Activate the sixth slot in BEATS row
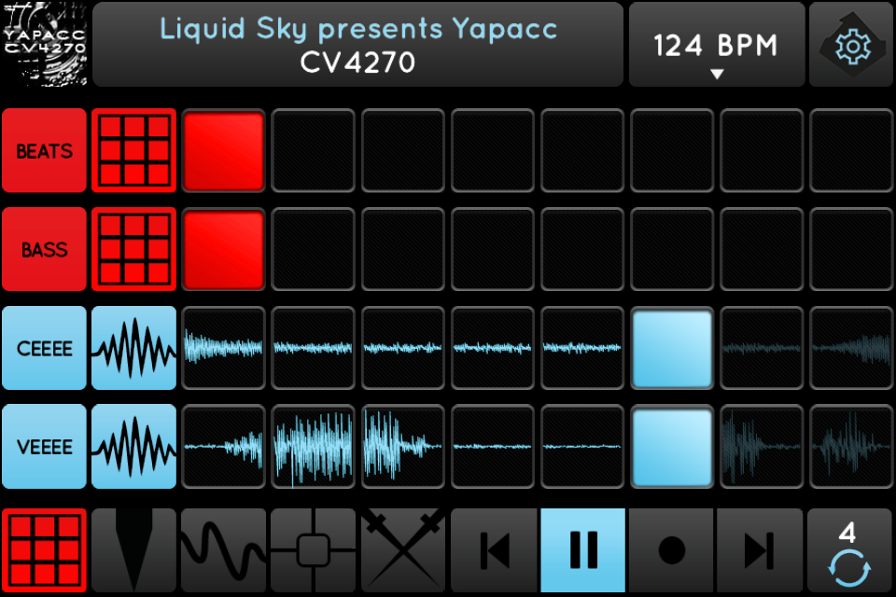The image size is (896, 597). [672, 151]
